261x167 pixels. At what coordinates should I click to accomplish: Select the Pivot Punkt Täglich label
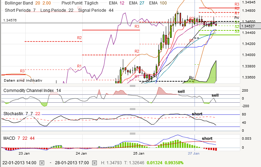pyautogui.click(x=80, y=3)
